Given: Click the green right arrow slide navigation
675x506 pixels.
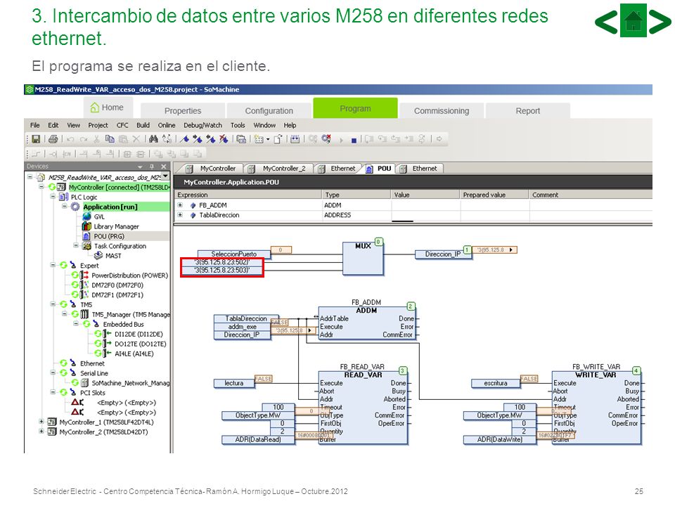Looking at the screenshot, I should coord(660,22).
